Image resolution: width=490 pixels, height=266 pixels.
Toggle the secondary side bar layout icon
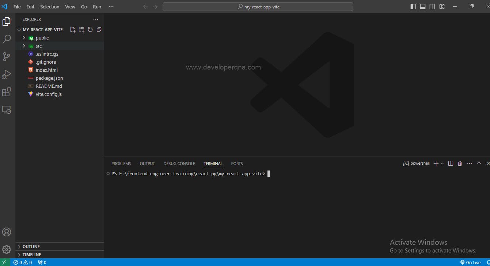tap(432, 7)
